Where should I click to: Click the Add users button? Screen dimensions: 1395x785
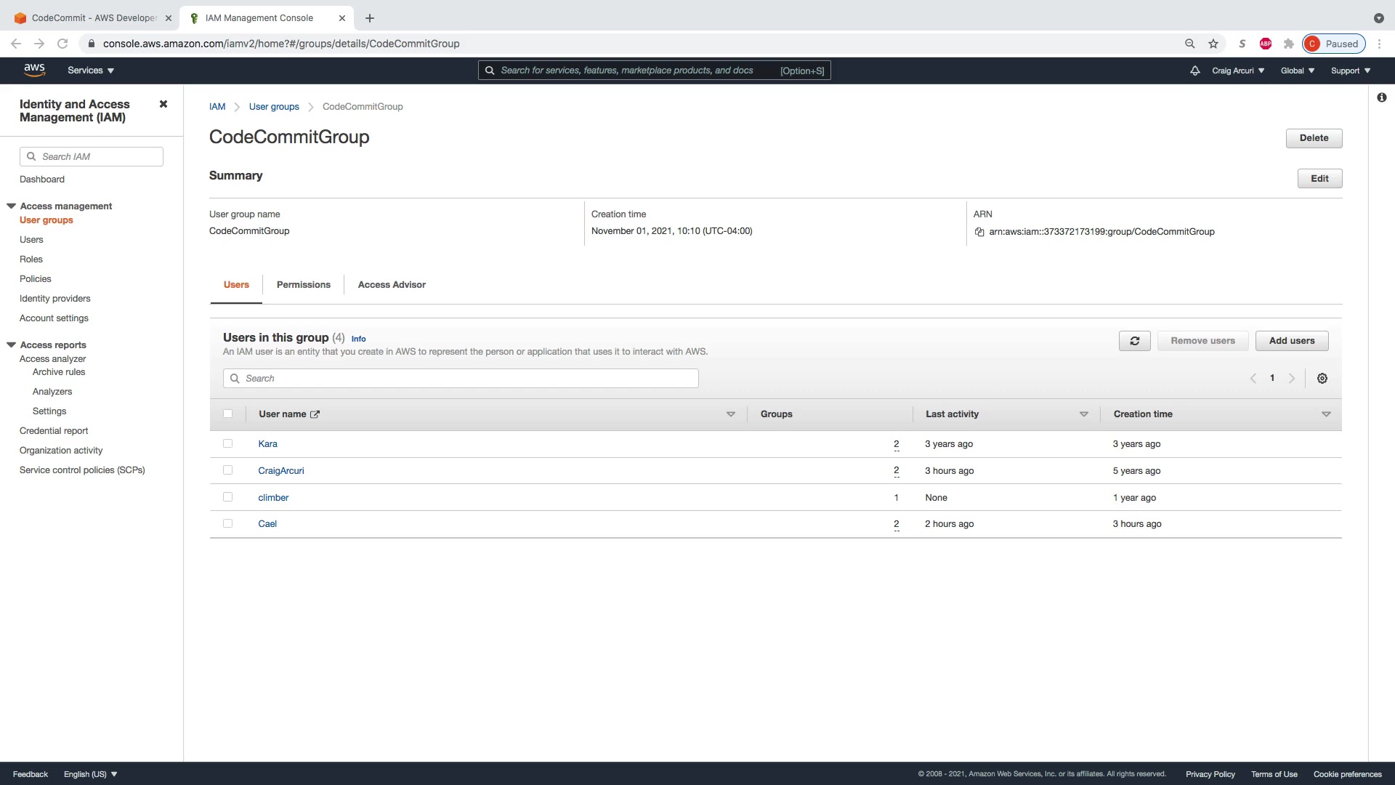coord(1291,341)
